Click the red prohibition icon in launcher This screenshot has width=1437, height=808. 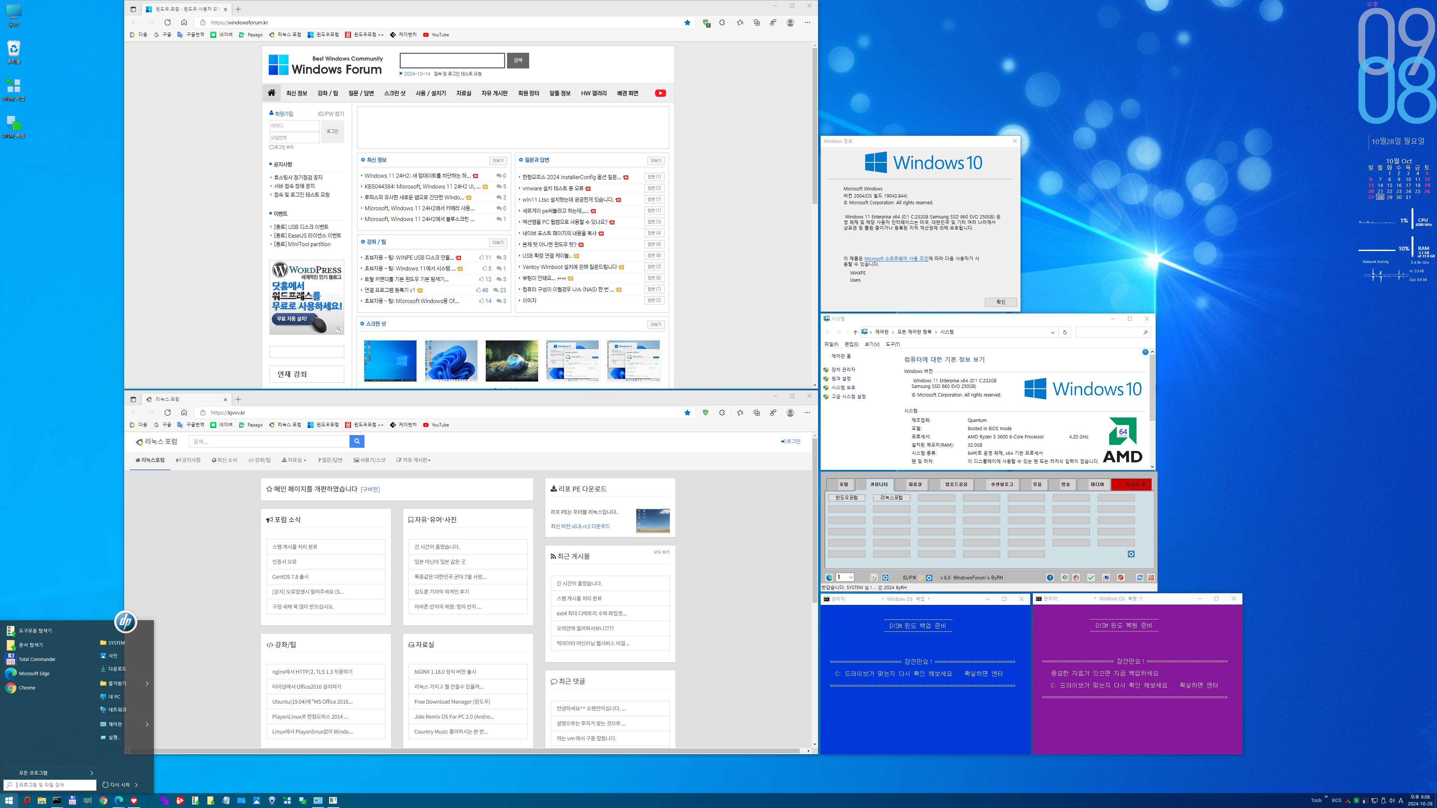click(x=1121, y=578)
